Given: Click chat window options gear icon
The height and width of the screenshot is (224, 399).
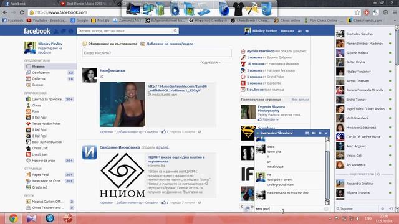Looking at the screenshot, I should click(320, 133).
